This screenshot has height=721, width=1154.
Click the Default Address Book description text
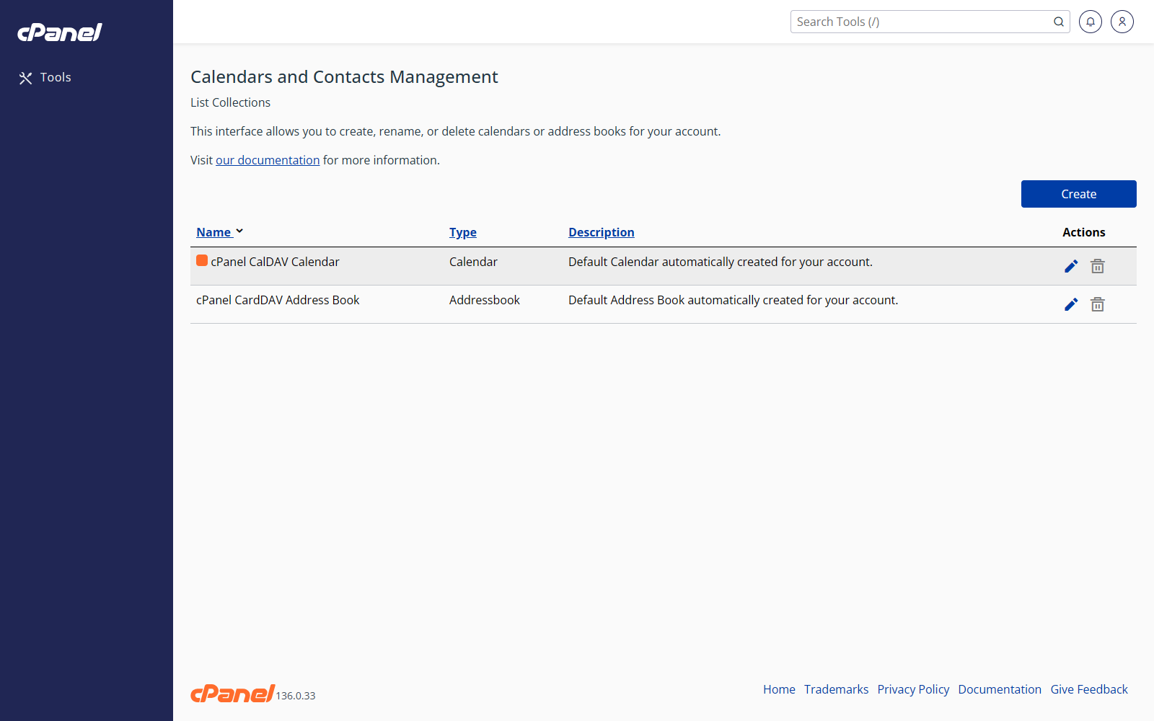pyautogui.click(x=734, y=300)
